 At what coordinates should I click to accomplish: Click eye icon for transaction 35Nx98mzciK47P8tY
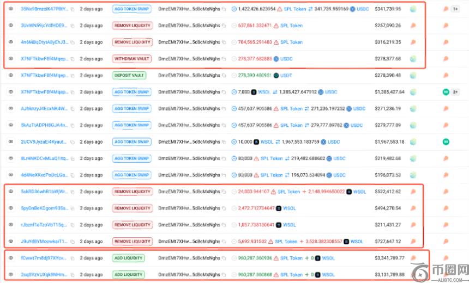pos(10,9)
